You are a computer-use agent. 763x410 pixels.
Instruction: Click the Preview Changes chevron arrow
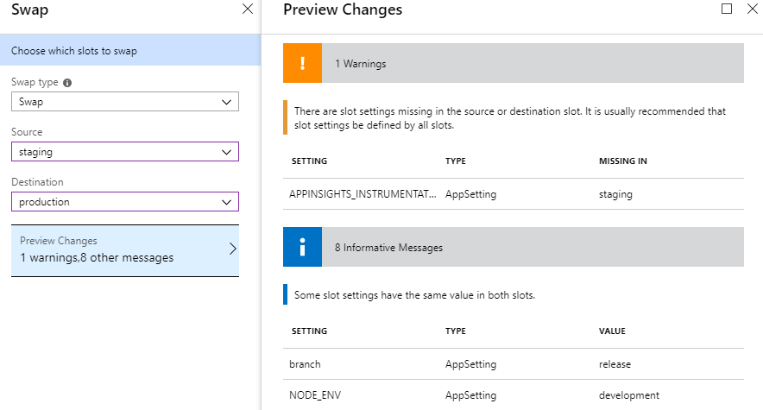(x=232, y=249)
